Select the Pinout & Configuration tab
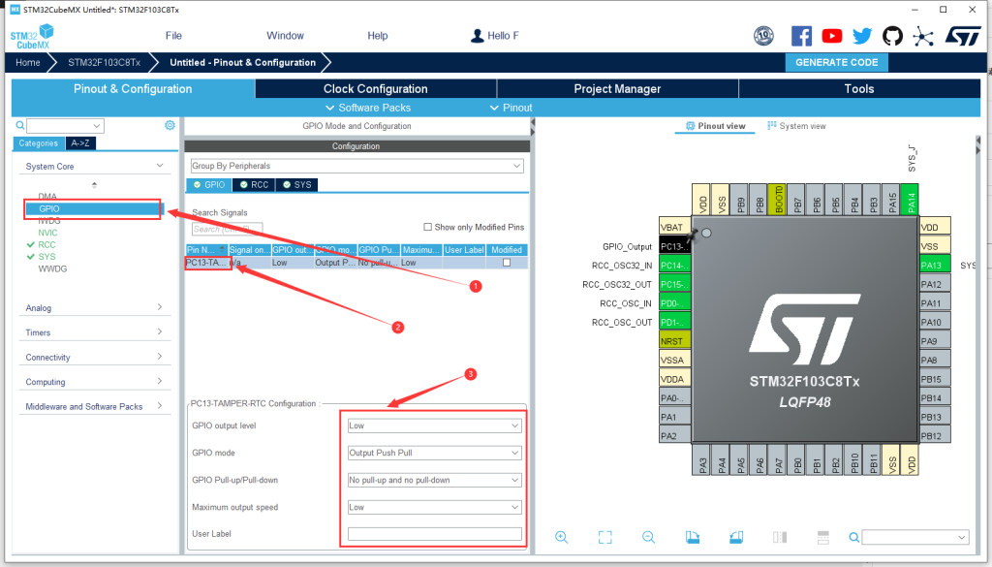 click(x=133, y=88)
